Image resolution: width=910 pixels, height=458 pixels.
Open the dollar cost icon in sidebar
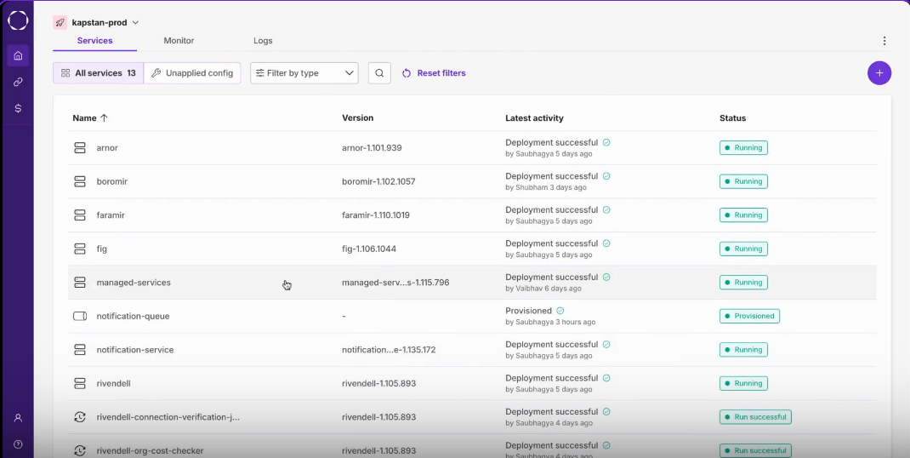click(x=18, y=109)
